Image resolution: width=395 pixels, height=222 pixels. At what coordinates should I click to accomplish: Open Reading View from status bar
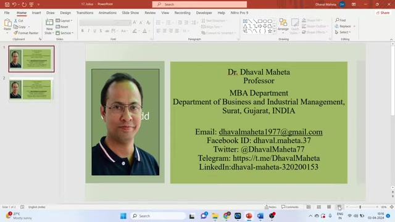coord(329,207)
